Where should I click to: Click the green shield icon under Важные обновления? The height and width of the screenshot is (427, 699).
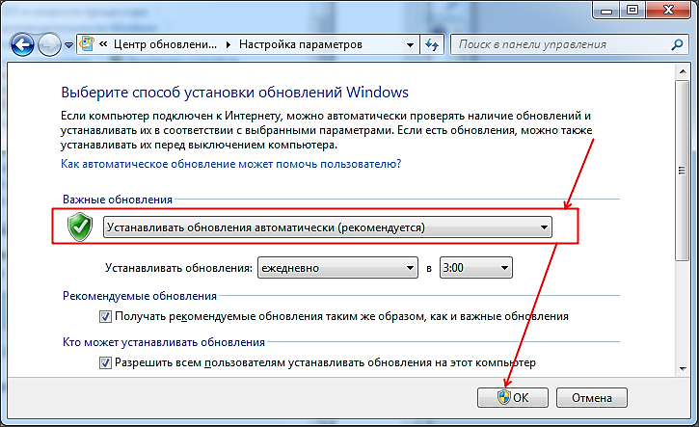point(80,227)
